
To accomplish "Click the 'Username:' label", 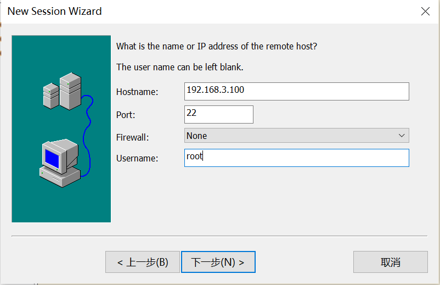I will (x=137, y=158).
